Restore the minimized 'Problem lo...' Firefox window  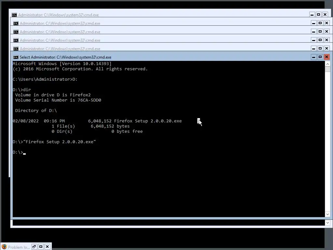34,247
